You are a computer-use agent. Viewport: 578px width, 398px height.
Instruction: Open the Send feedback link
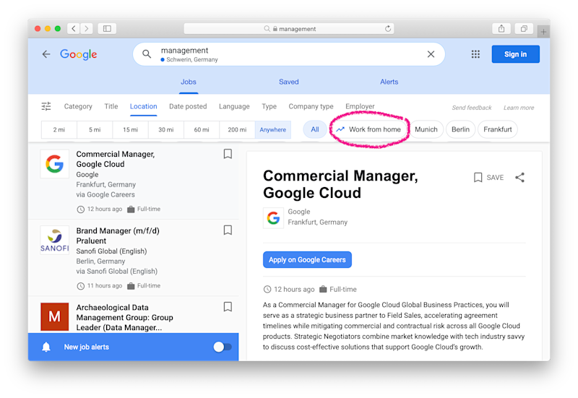[x=472, y=108]
